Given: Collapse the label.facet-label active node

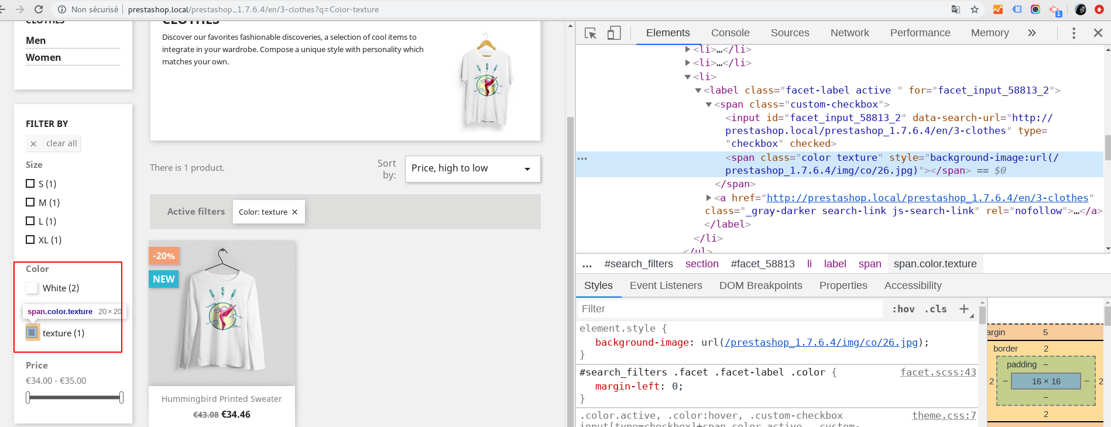Looking at the screenshot, I should [698, 91].
